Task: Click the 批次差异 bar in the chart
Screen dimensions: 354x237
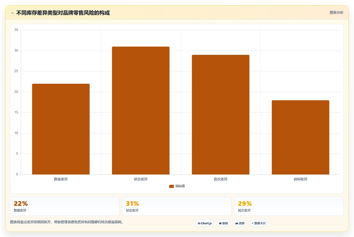Action: (221, 115)
